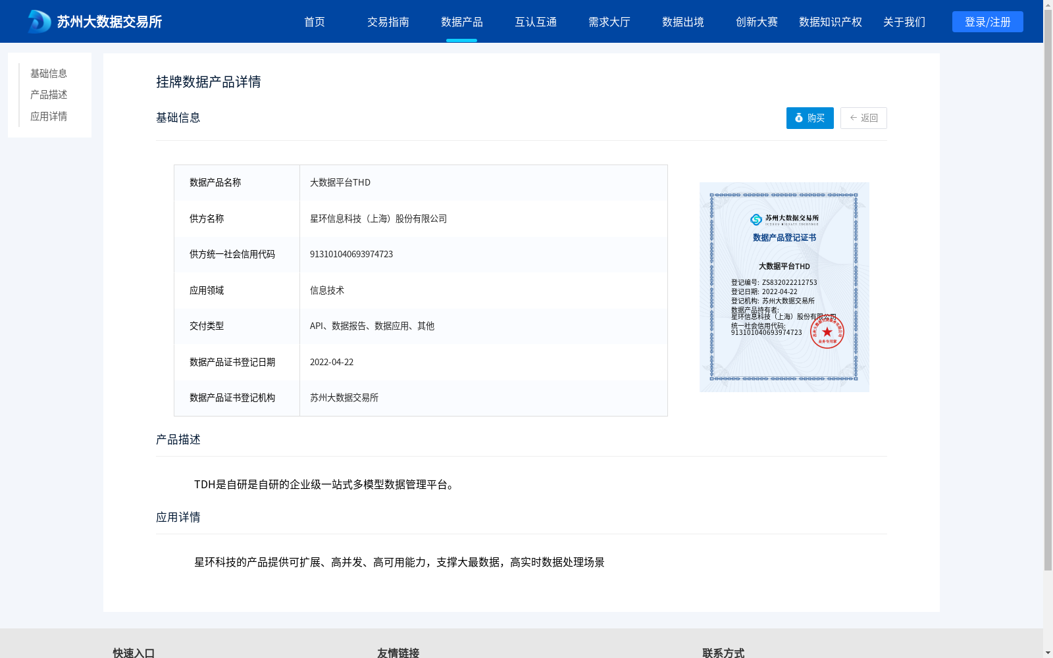Jump to 基础信息 in side anchor
The image size is (1053, 658).
pyautogui.click(x=49, y=73)
